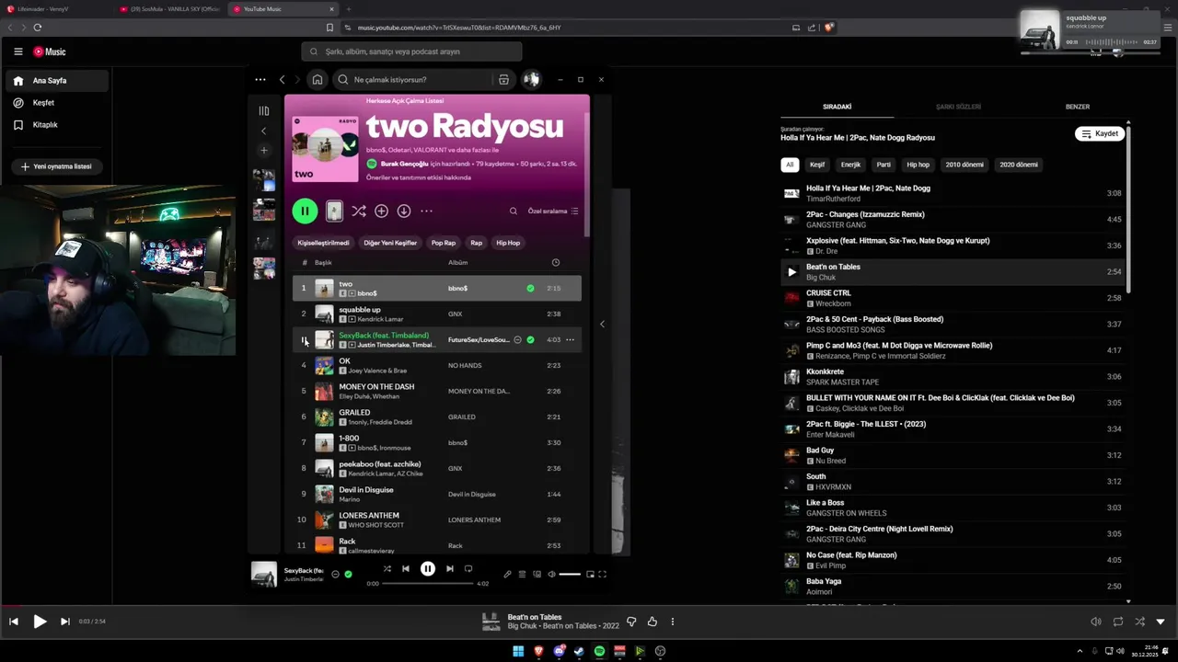Screen dimensions: 1178x662
Task: Toggle shuffle for two Radyosu playlist
Action: point(359,211)
